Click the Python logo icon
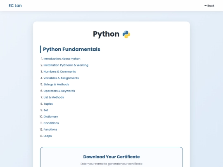Screen dimensions: 223x167 (126, 34)
